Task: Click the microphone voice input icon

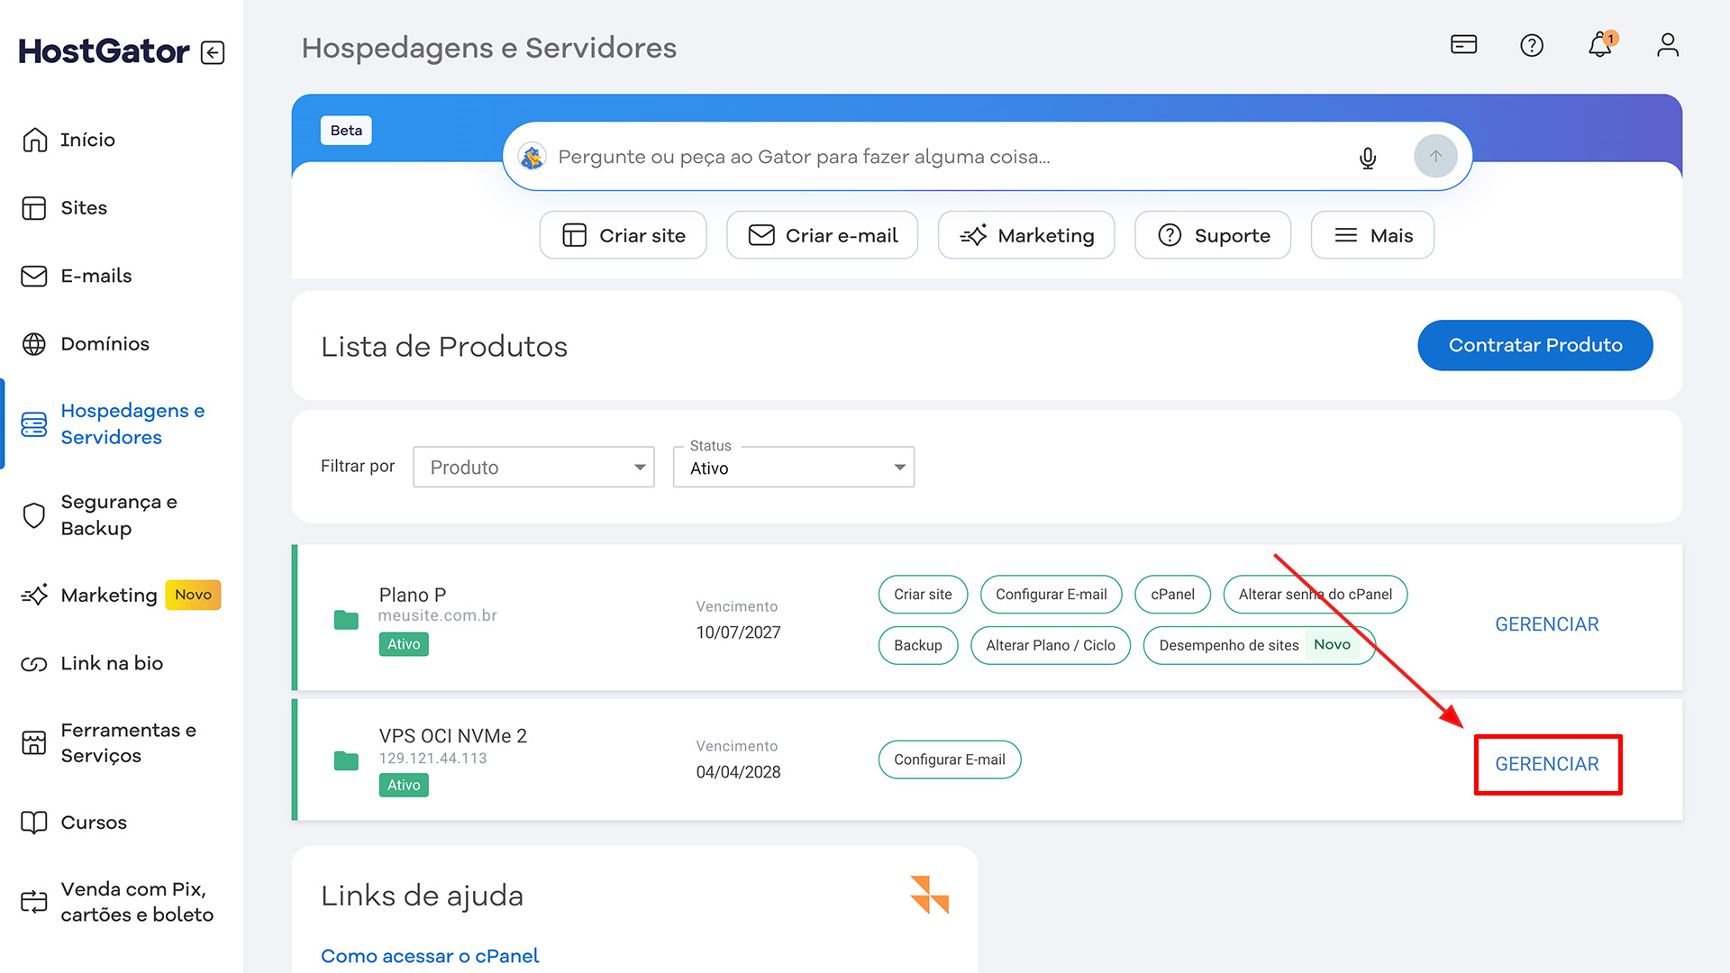Action: click(1367, 158)
